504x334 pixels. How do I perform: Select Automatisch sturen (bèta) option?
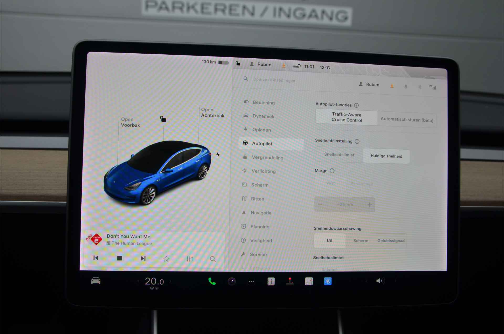pyautogui.click(x=407, y=120)
